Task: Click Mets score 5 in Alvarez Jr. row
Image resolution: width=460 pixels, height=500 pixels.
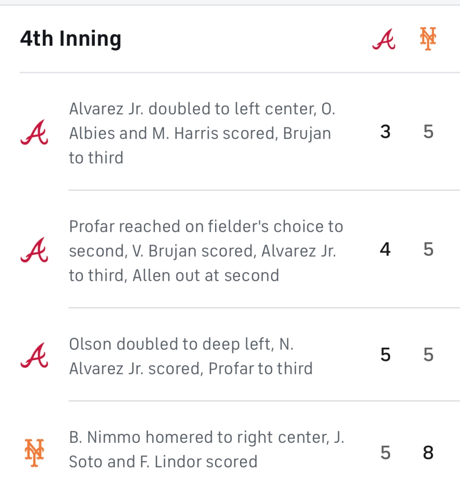Action: (428, 132)
